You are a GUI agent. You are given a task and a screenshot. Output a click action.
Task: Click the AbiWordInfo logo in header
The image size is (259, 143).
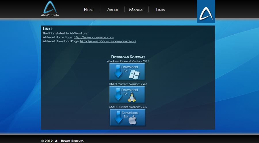pyautogui.click(x=50, y=9)
